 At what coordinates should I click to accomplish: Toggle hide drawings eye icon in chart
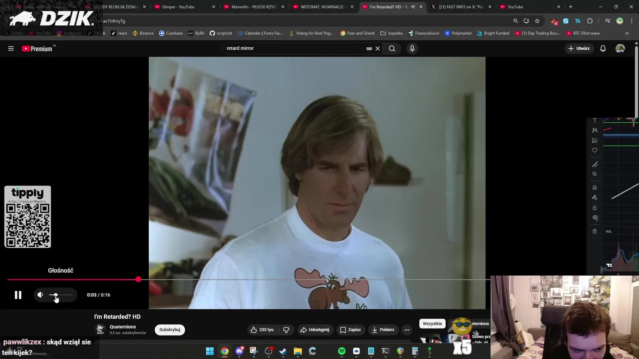coord(595,217)
